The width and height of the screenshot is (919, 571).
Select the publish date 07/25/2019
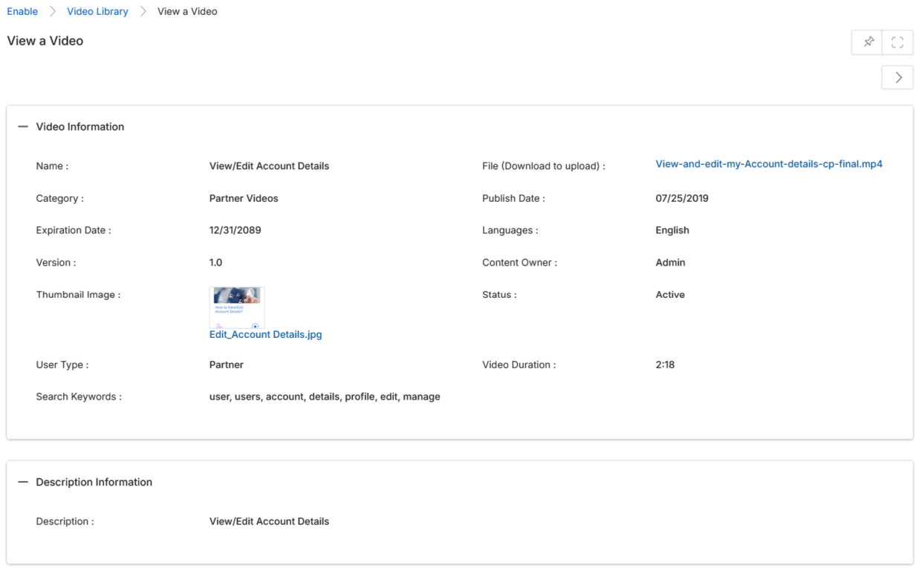point(682,198)
